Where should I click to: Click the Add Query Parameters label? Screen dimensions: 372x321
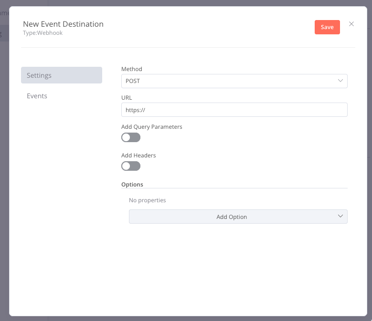coord(152,127)
